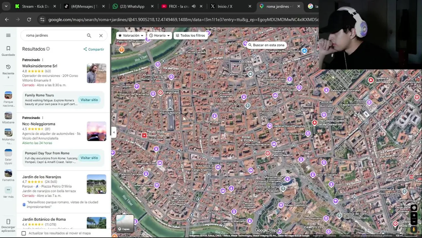Open the Recientes history icon
422x238 pixels.
pyautogui.click(x=8, y=67)
